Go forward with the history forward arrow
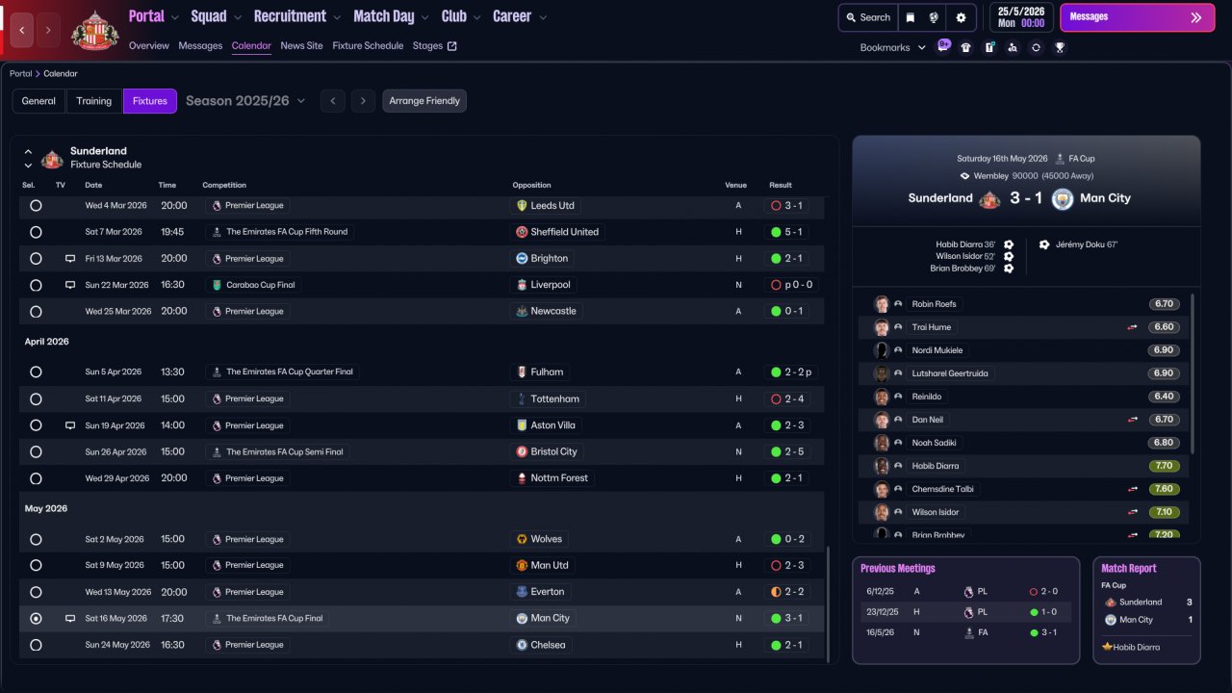Image resolution: width=1232 pixels, height=693 pixels. tap(48, 30)
